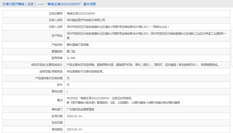Click remark line 本文件与…注册证共同使用
The width and height of the screenshot is (233, 133).
click(x=100, y=98)
